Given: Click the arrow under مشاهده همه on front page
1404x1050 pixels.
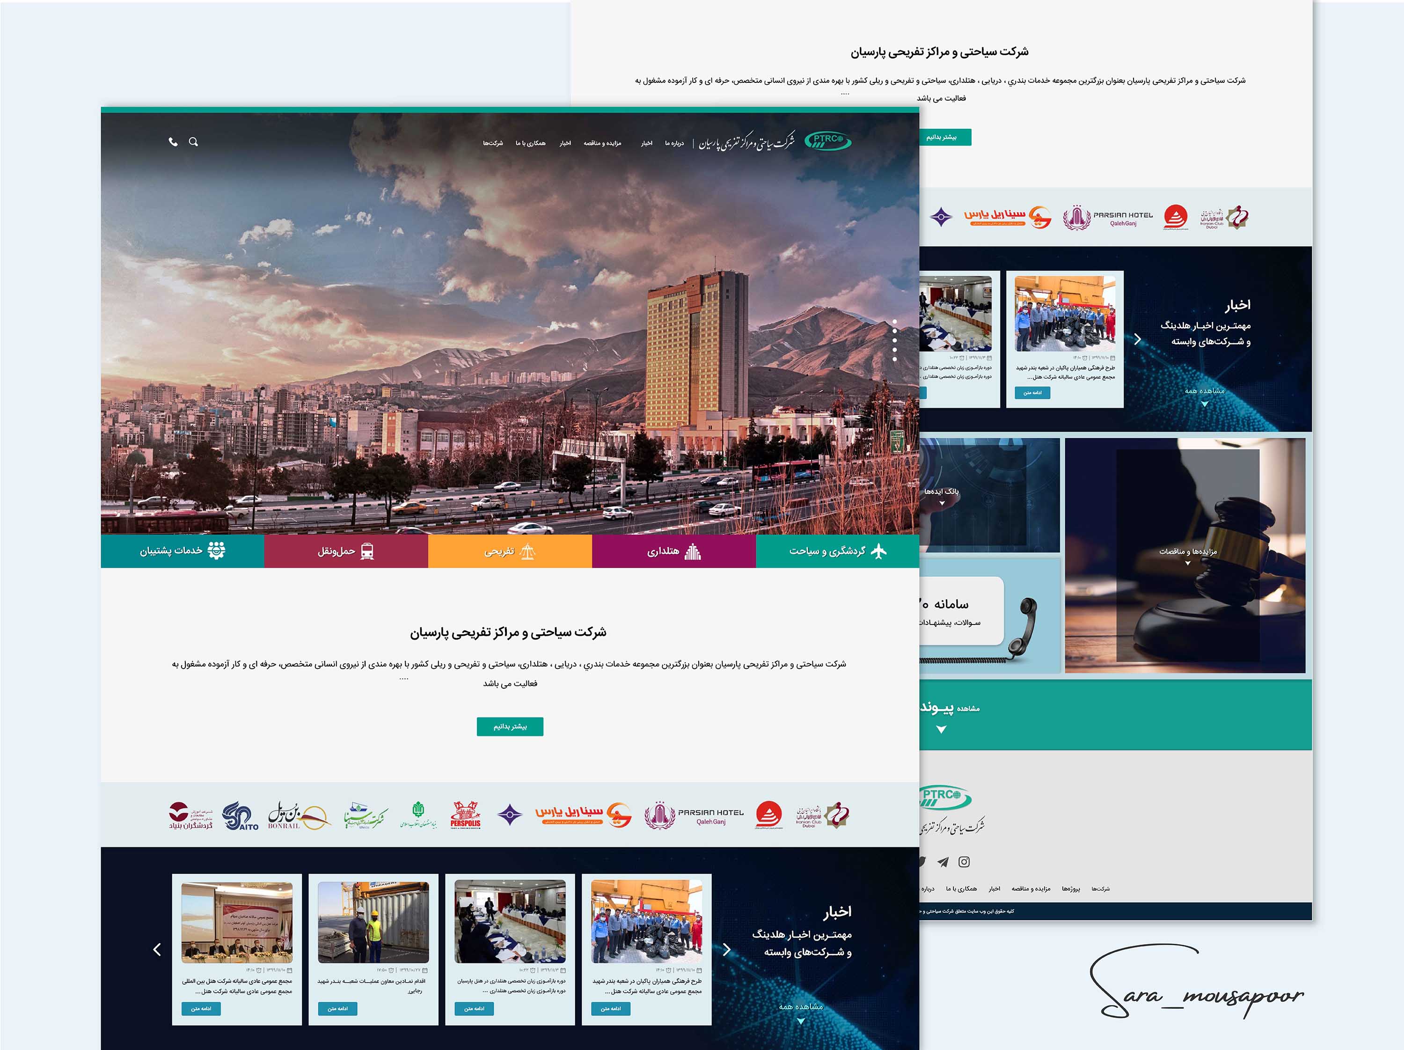Looking at the screenshot, I should (x=801, y=1021).
